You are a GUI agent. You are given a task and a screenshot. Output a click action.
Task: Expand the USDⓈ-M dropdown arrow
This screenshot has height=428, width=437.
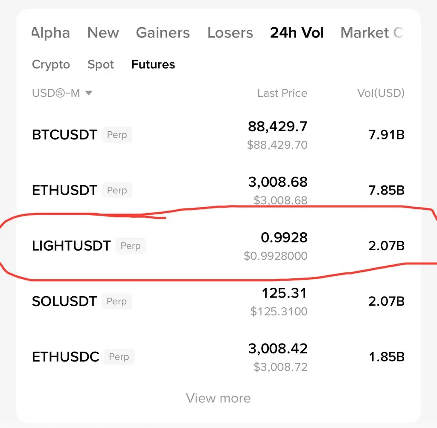(89, 93)
